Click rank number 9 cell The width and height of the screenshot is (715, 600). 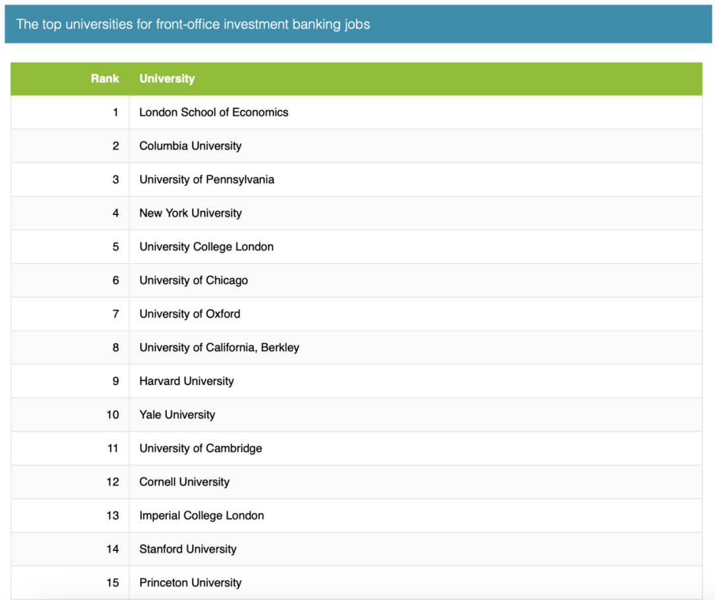[x=70, y=381]
